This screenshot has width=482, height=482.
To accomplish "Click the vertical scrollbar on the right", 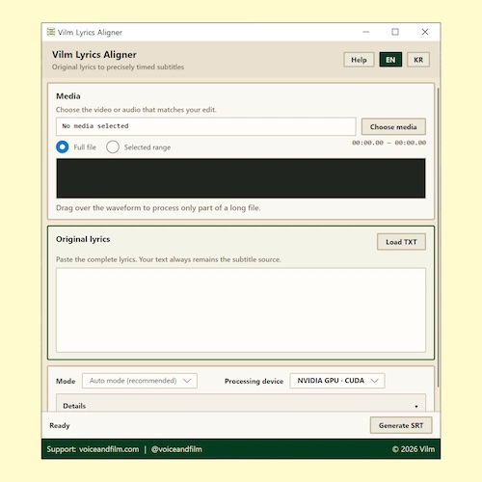I will click(438, 237).
